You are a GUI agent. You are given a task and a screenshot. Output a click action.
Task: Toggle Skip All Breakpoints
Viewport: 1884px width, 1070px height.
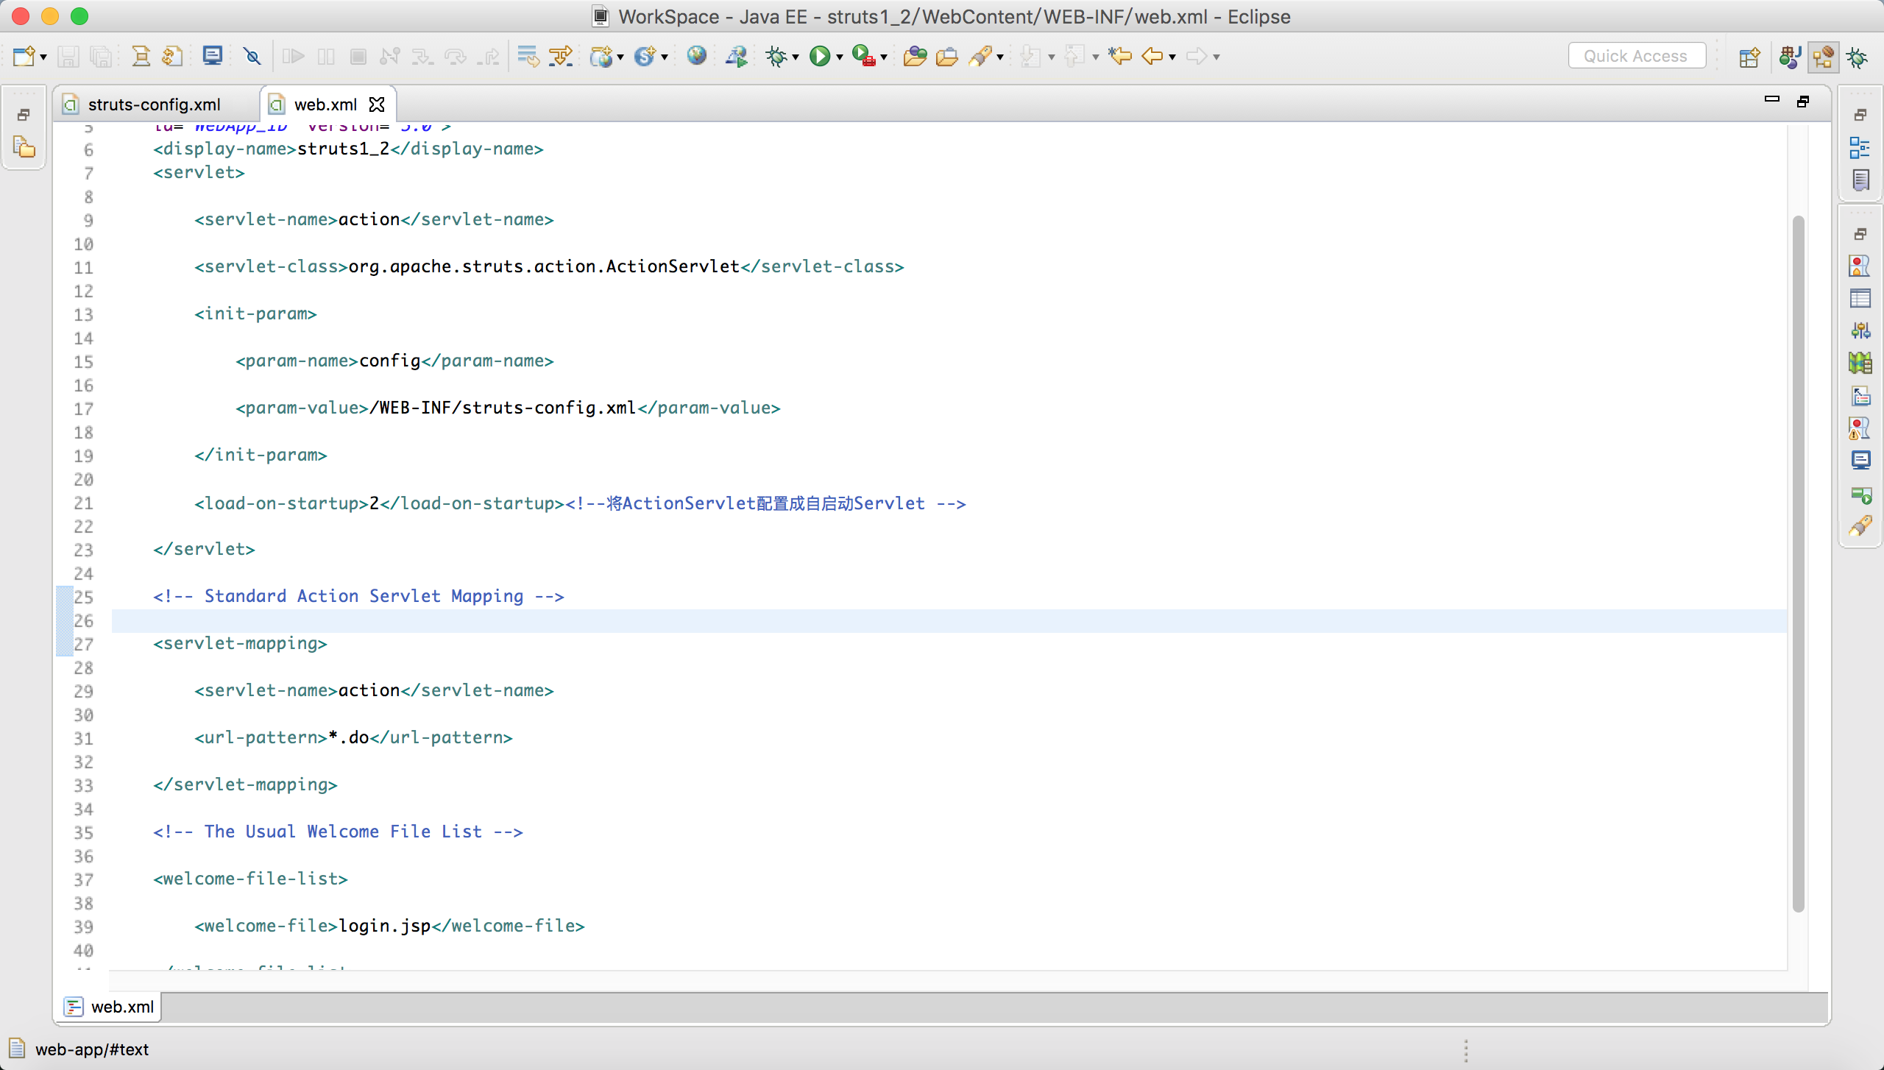click(252, 57)
